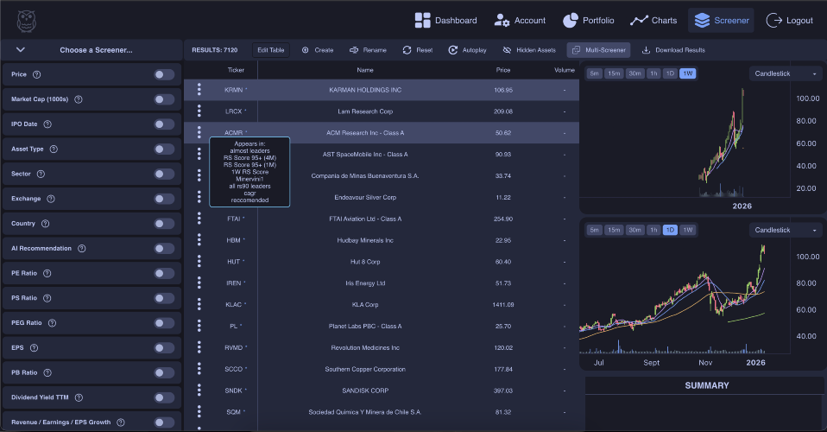The width and height of the screenshot is (827, 432).
Task: Enable the Price filter toggle
Action: click(164, 74)
